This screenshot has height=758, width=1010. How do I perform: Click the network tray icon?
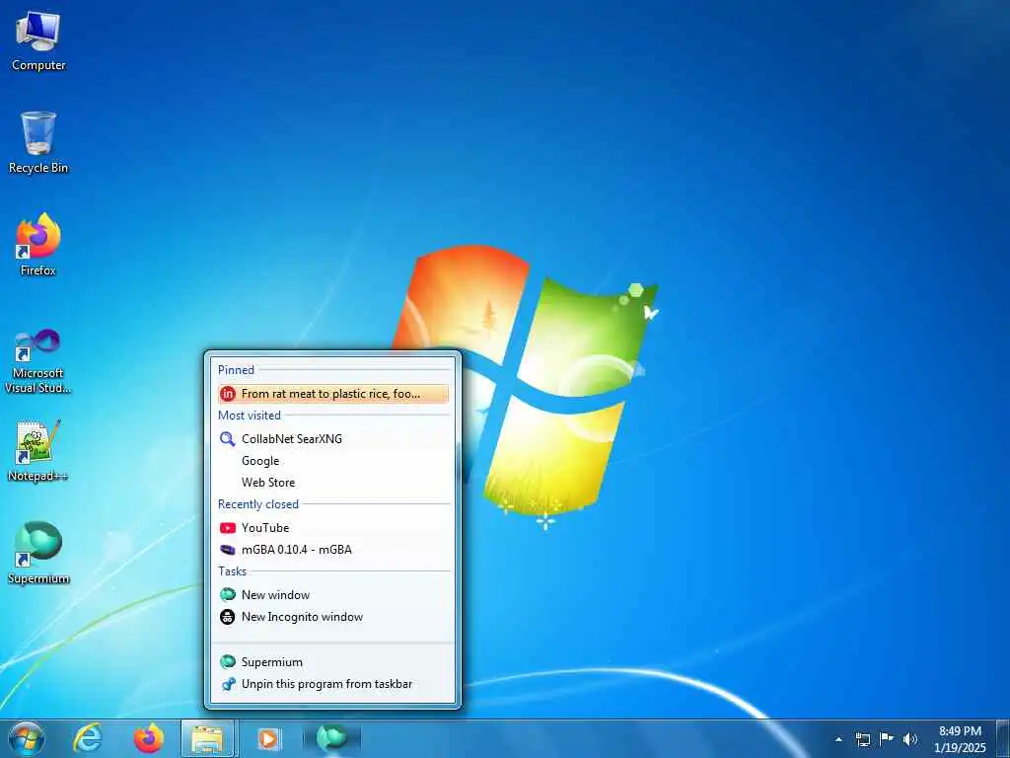(x=862, y=739)
